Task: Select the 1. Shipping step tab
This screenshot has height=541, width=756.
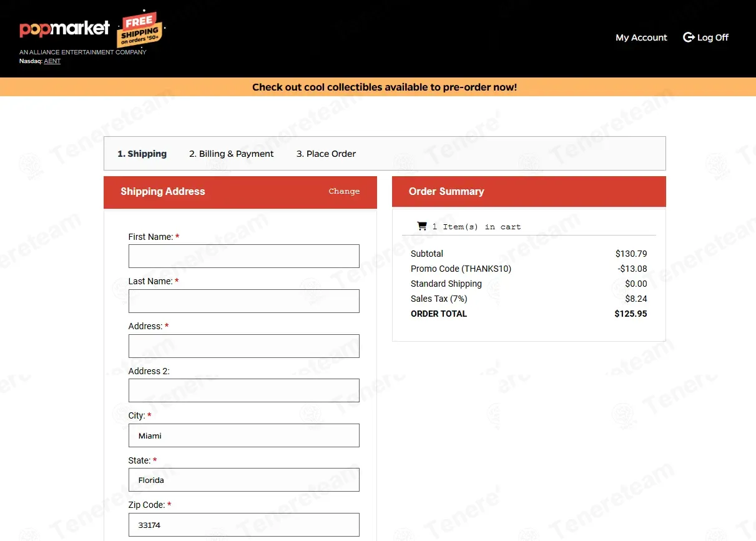Action: tap(142, 154)
